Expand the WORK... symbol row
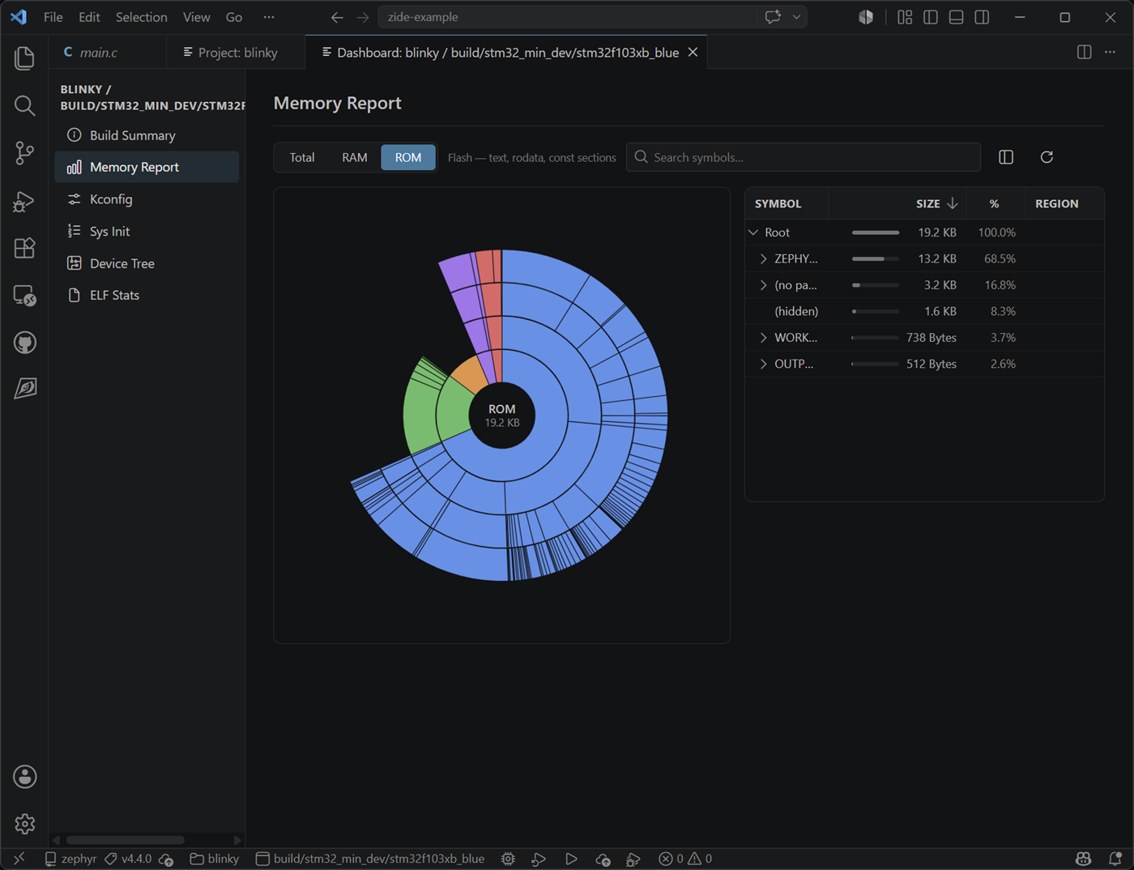This screenshot has width=1134, height=870. point(763,338)
